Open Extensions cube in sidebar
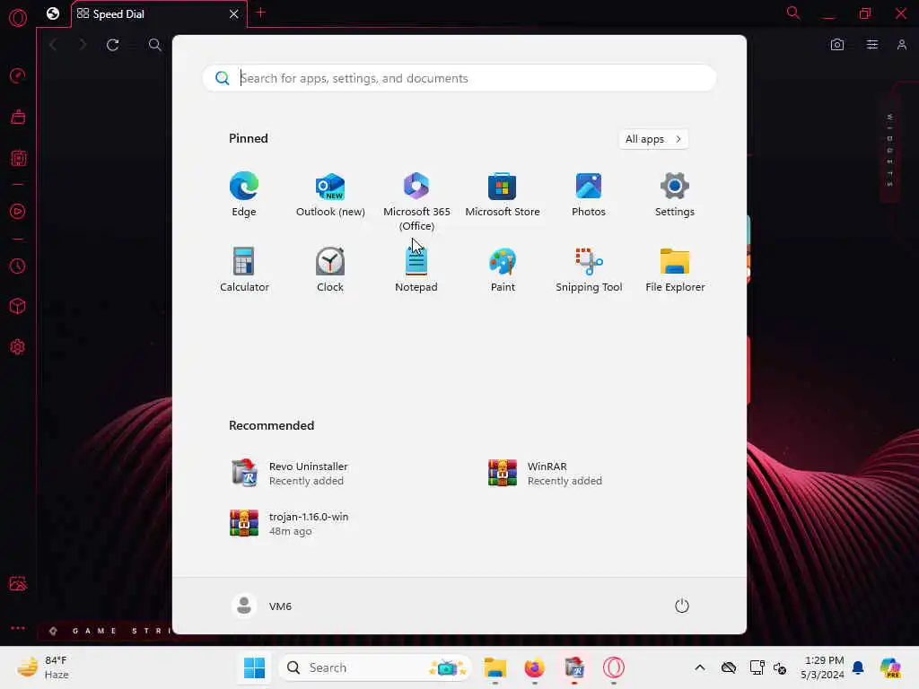 tap(18, 307)
